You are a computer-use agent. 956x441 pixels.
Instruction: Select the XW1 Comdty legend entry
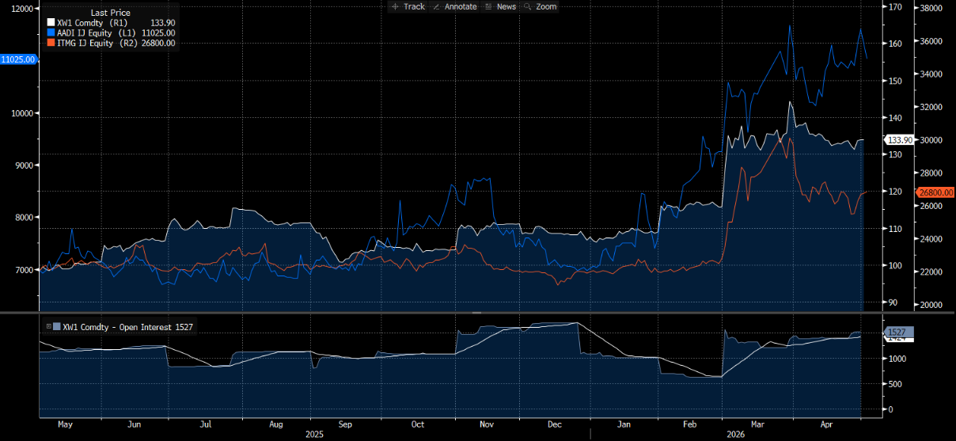[112, 23]
